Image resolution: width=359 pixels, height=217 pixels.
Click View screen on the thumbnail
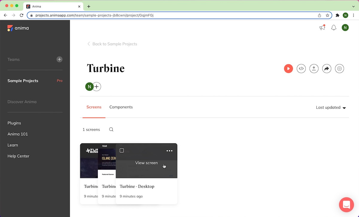(146, 163)
